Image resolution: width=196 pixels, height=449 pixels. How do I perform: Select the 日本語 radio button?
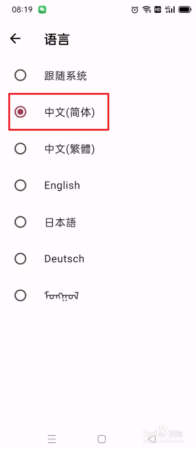[20, 222]
